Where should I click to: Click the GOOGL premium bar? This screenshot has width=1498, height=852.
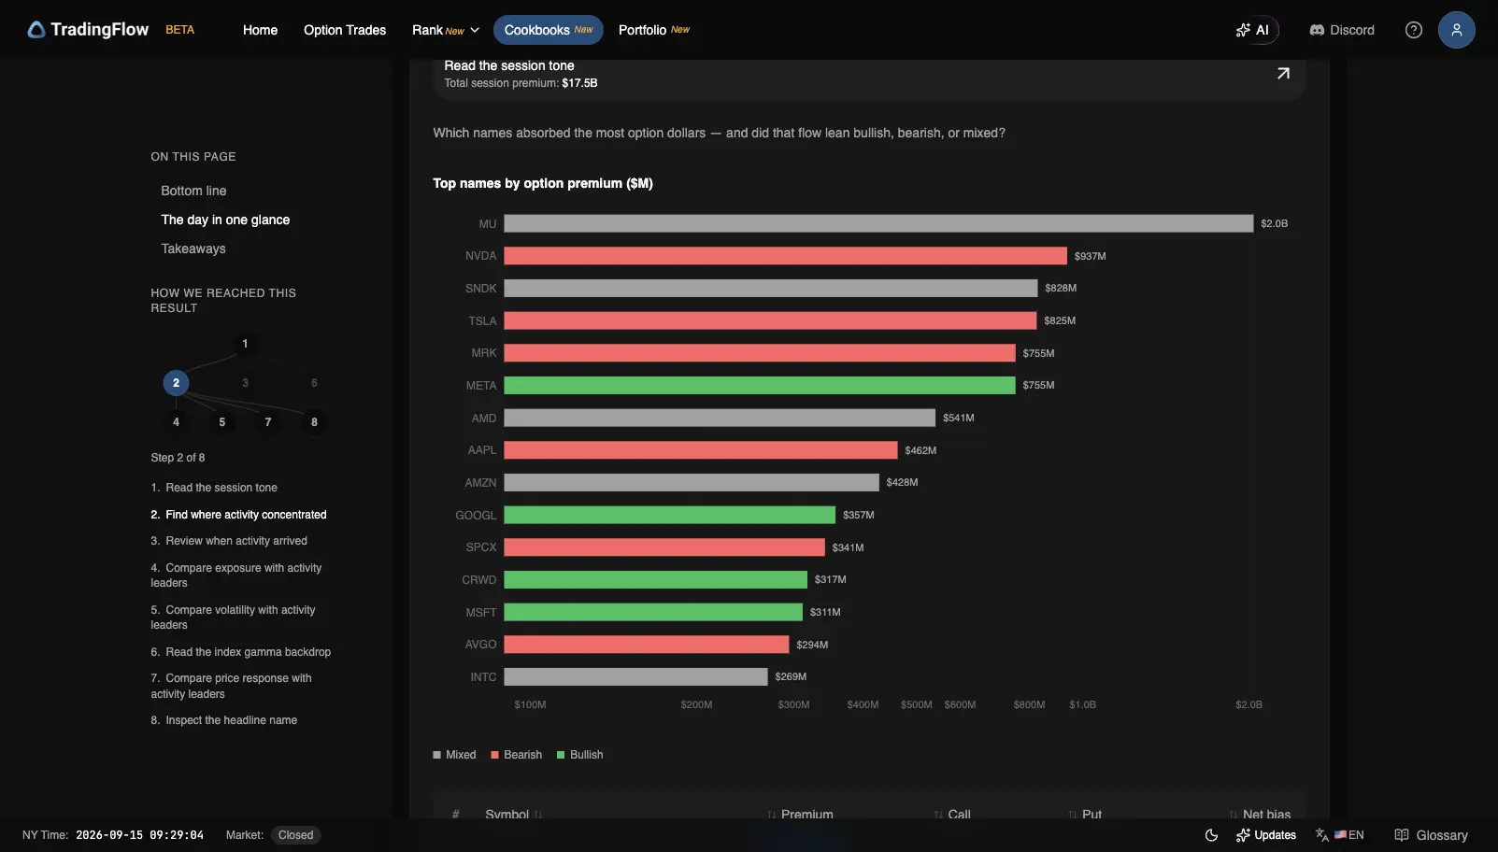670,515
